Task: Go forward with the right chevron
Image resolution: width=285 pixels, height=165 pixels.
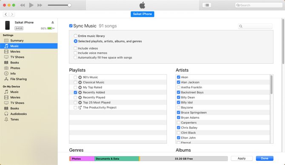Action: [x=12, y=14]
